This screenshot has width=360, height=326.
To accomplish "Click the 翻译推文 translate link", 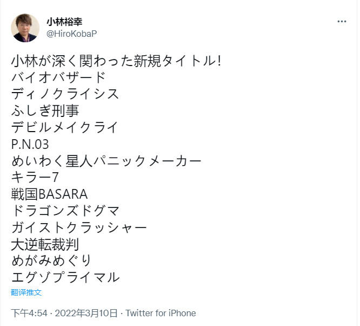I will tap(26, 292).
